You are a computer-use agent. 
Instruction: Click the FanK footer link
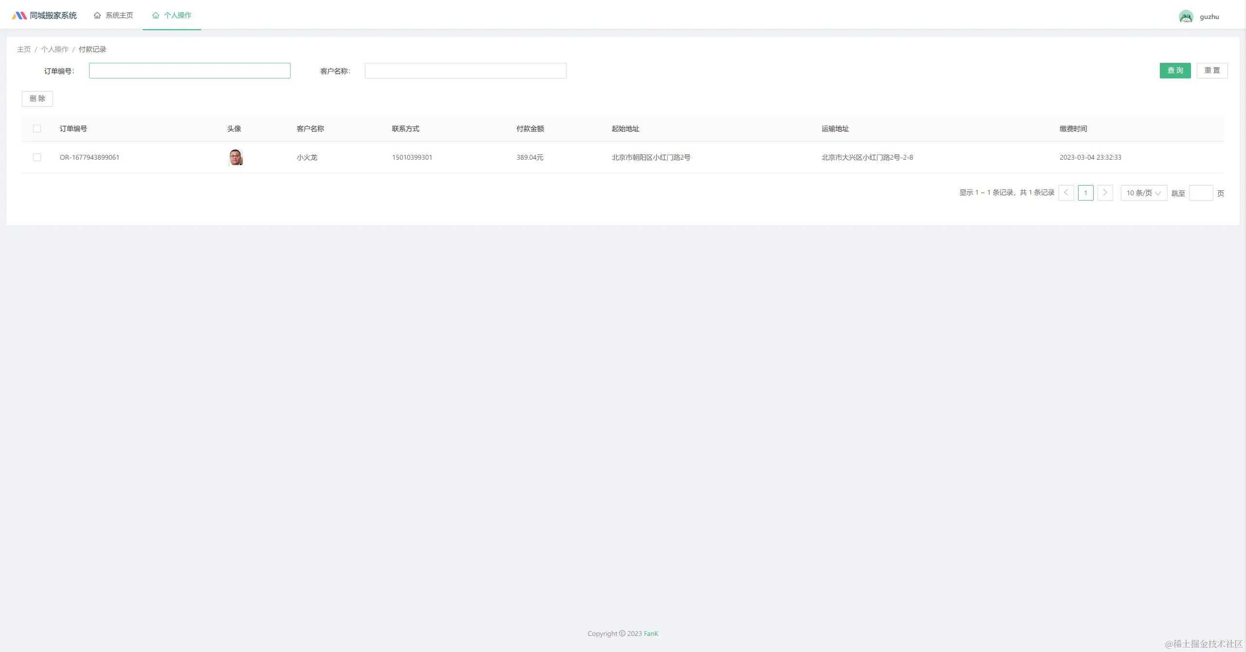(x=651, y=633)
